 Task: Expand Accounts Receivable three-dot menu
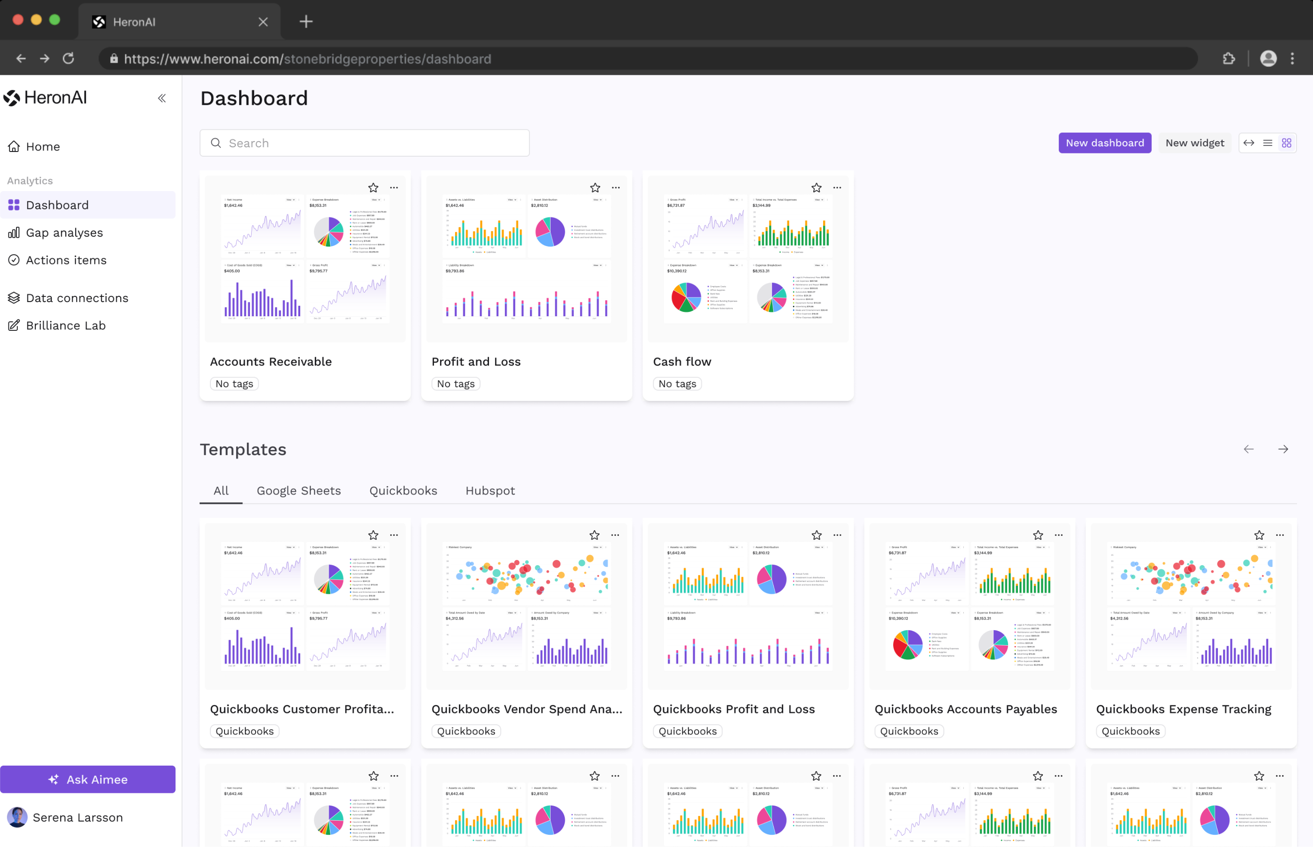pyautogui.click(x=394, y=188)
